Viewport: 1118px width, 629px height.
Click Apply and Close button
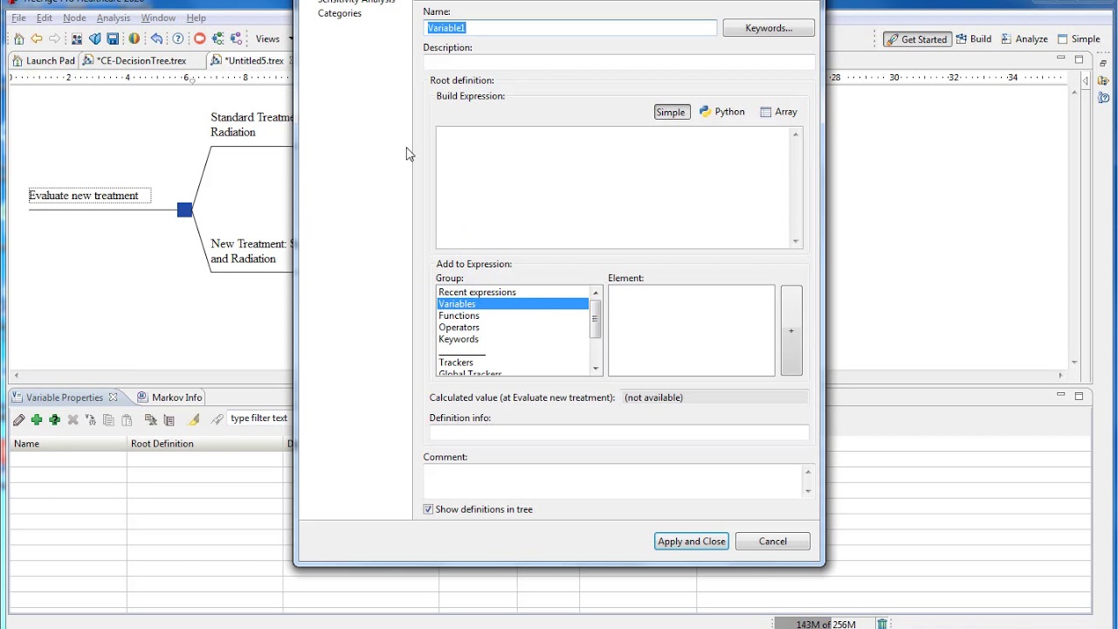(692, 542)
